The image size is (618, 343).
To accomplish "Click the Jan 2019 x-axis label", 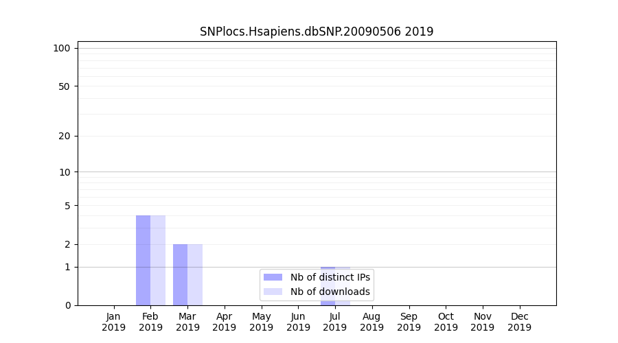I will (114, 322).
